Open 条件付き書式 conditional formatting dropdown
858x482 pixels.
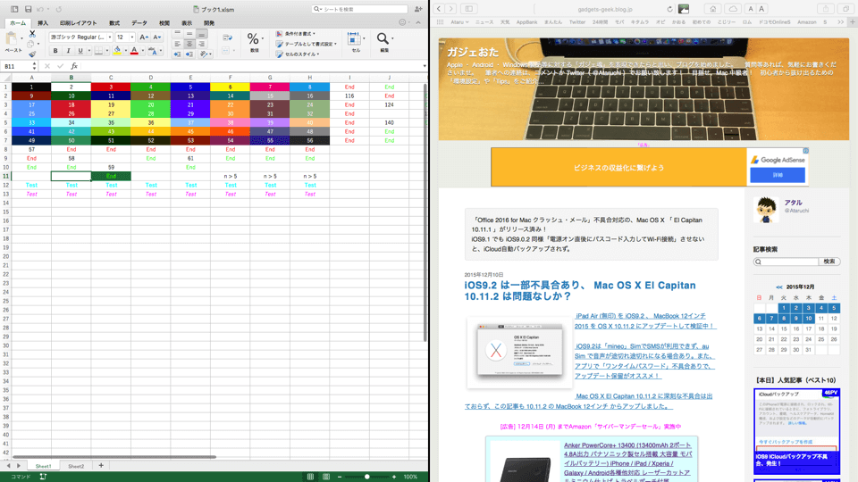click(296, 34)
